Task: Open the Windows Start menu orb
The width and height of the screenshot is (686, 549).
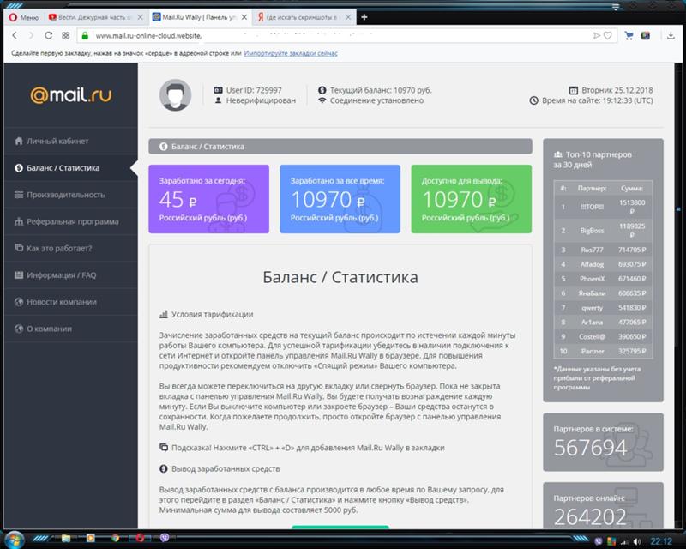Action: coord(15,540)
